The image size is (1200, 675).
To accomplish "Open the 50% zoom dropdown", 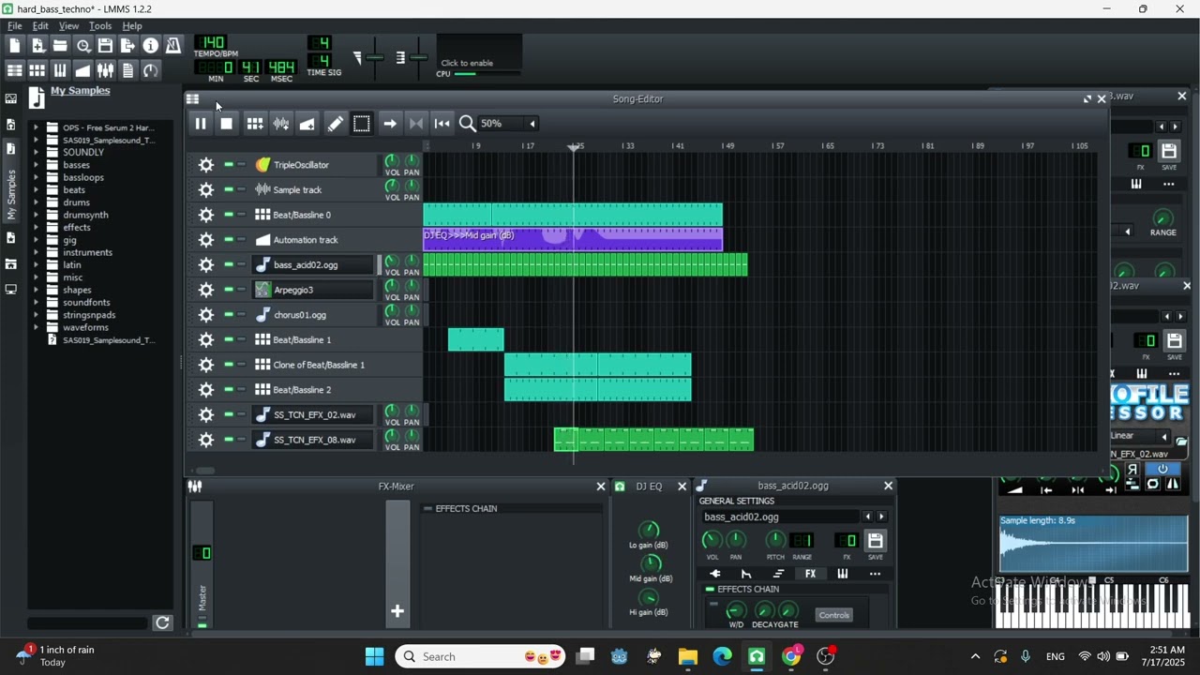I will (508, 124).
